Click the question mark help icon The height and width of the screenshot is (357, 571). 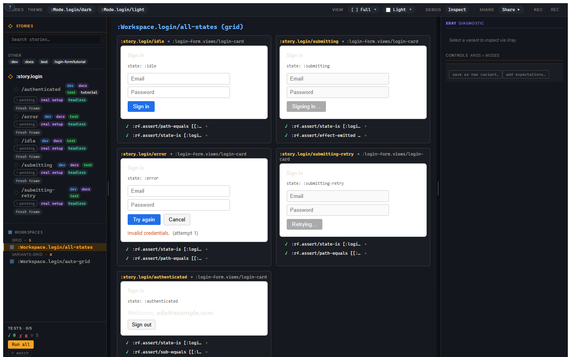[x=10, y=7]
